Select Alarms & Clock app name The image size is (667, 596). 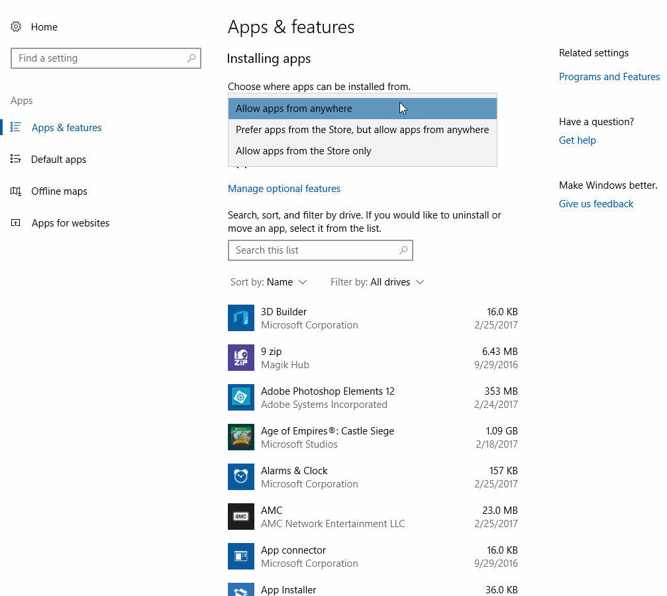(x=294, y=470)
